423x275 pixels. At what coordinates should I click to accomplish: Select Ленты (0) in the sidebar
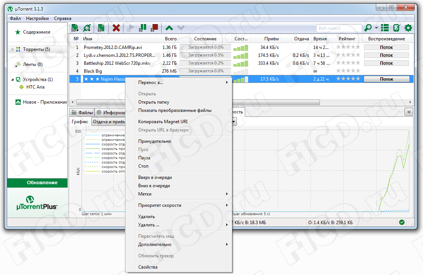point(32,64)
